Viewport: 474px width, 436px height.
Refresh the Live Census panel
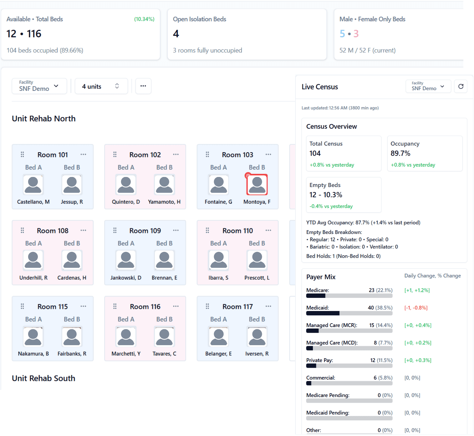(461, 86)
